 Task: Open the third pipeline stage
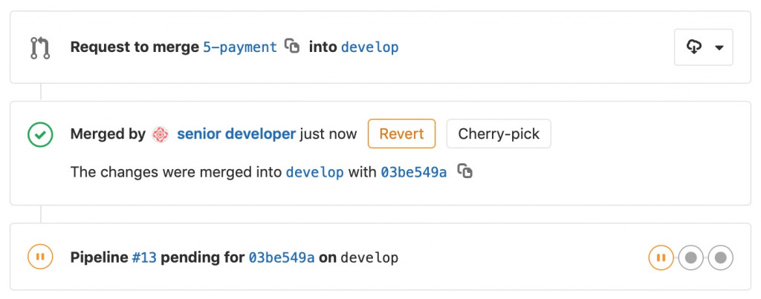tap(720, 257)
